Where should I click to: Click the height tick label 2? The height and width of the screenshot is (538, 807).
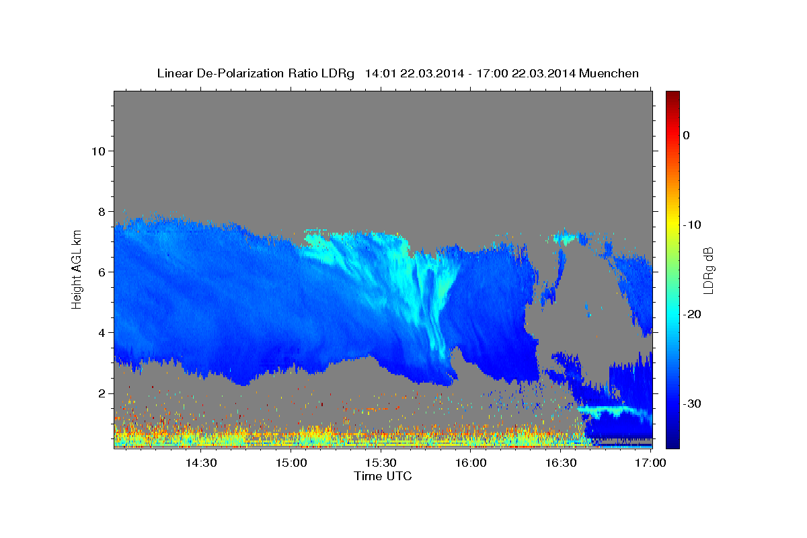(x=100, y=393)
